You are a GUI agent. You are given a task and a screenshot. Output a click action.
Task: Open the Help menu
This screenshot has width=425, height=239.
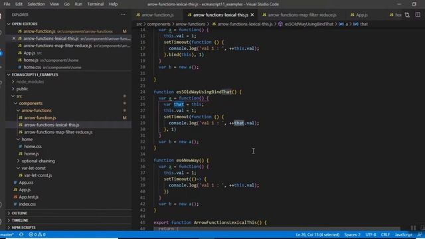pyautogui.click(x=113, y=4)
